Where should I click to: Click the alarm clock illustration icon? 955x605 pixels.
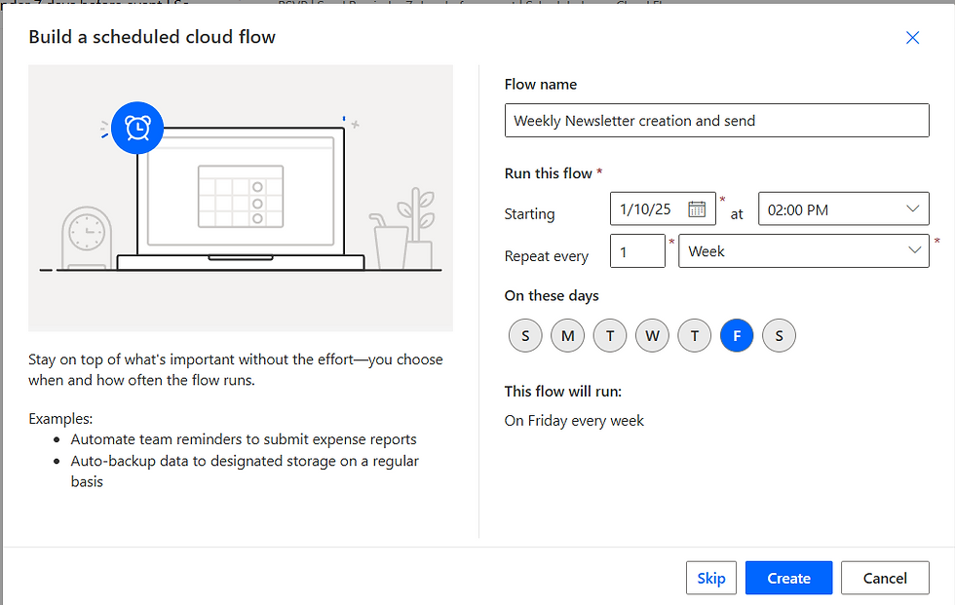[137, 128]
